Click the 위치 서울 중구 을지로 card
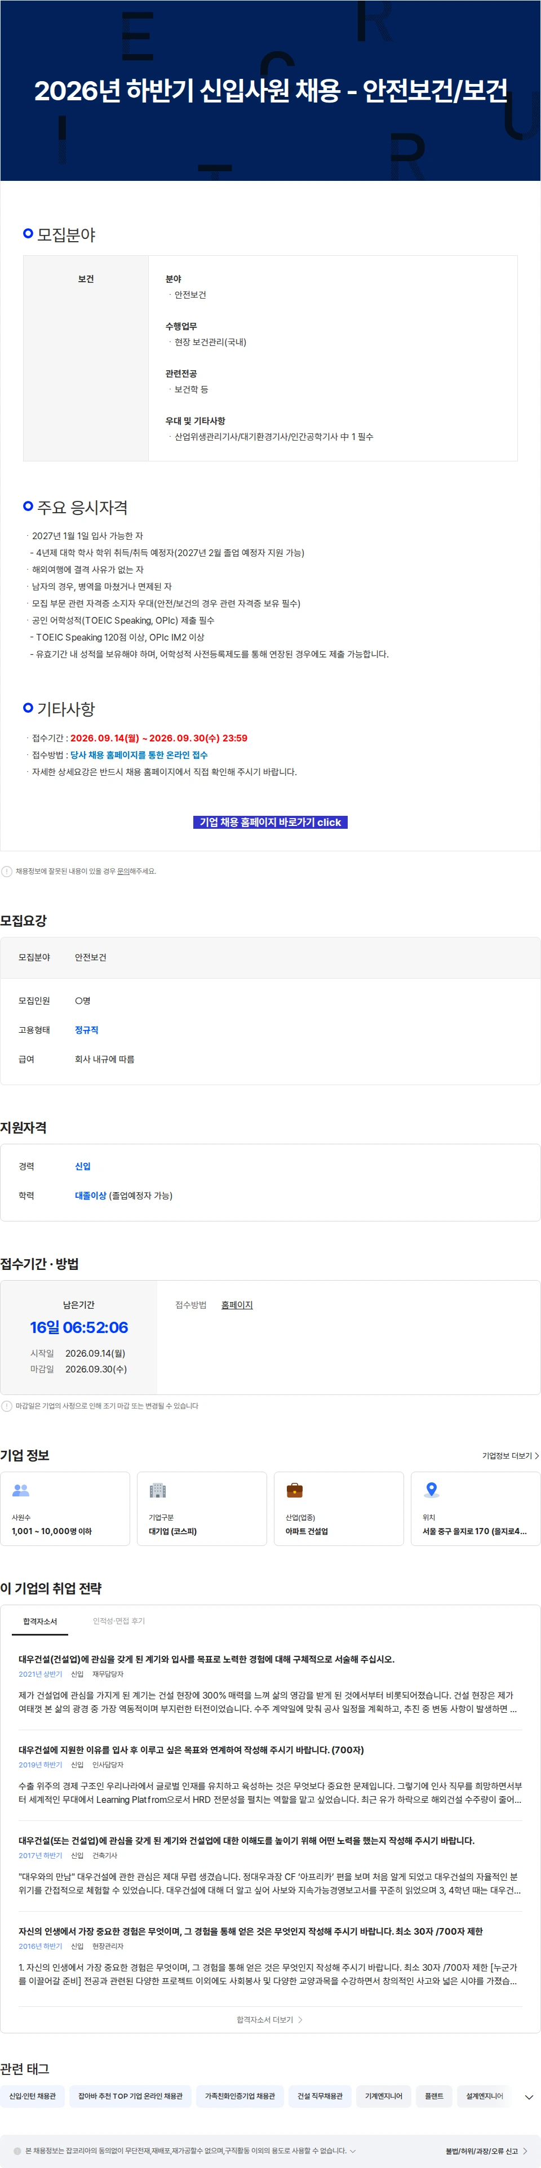The height and width of the screenshot is (2168, 541). (476, 1508)
